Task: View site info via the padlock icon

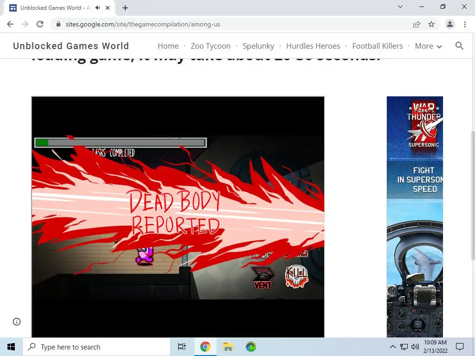Action: pyautogui.click(x=58, y=24)
